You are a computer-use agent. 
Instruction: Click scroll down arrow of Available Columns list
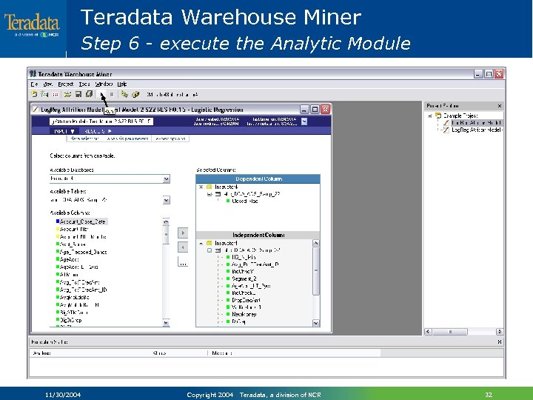tap(166, 322)
